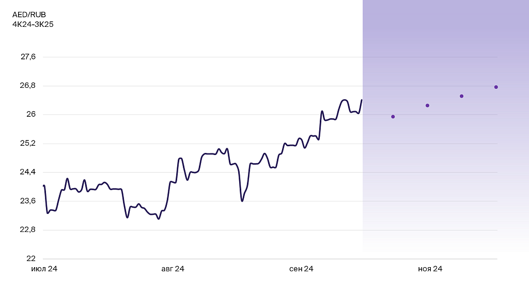The image size is (529, 294).
Task: Select the 23,6 y-axis label
Action: (28, 201)
